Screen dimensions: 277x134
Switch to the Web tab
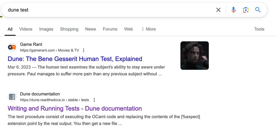129,29
